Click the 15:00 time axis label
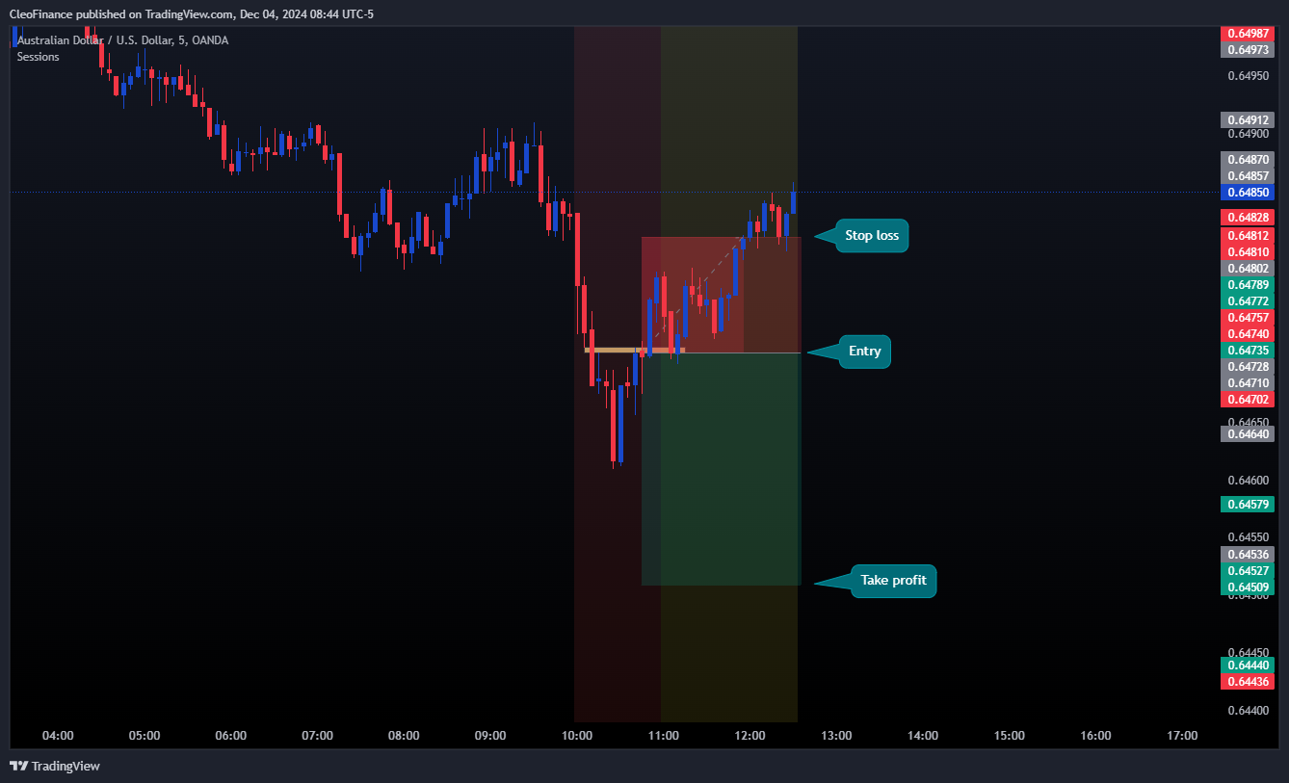 (x=1010, y=736)
